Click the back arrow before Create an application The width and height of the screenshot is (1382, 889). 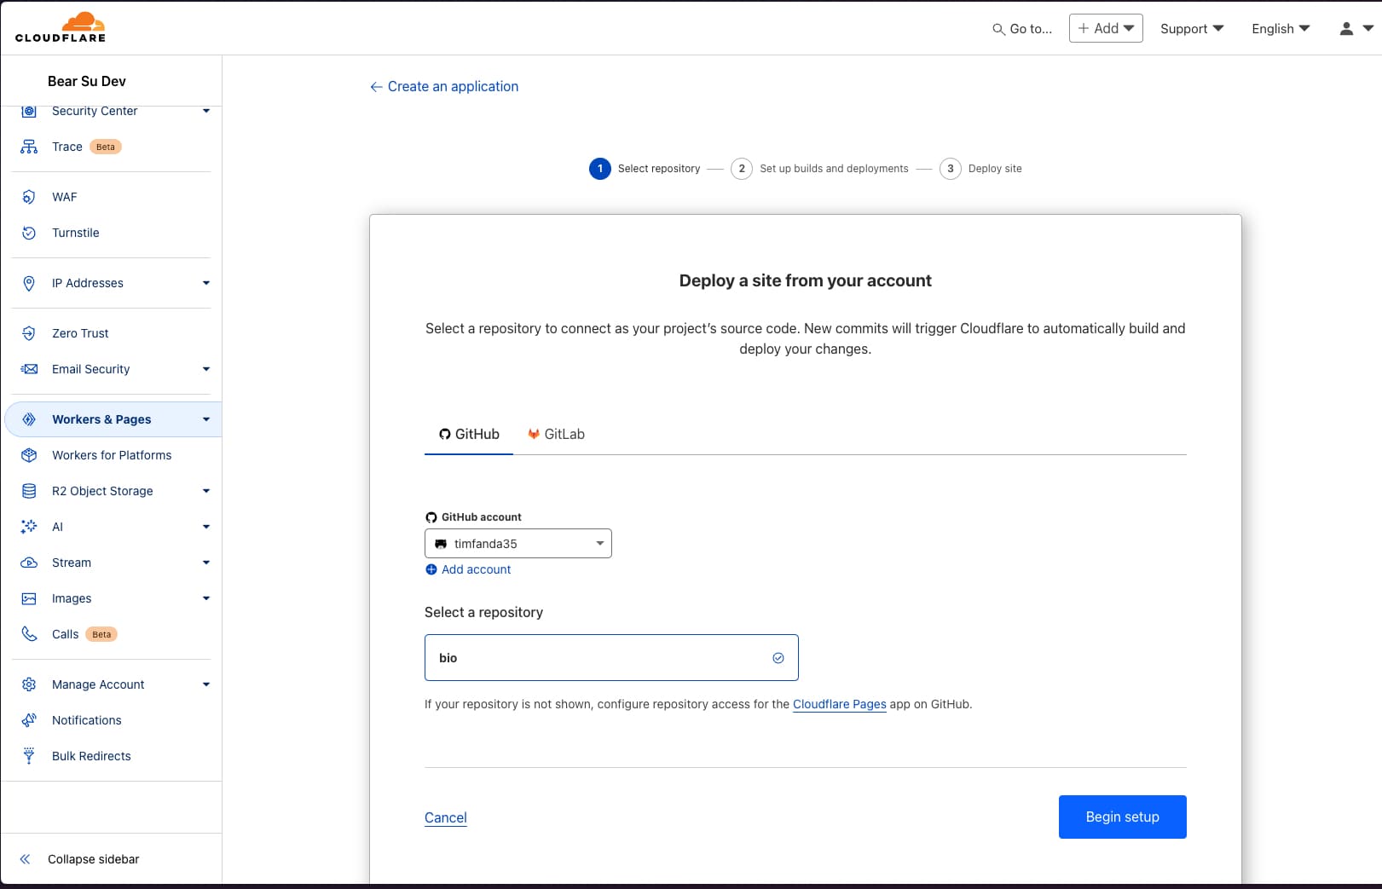coord(376,87)
